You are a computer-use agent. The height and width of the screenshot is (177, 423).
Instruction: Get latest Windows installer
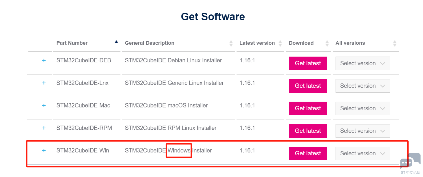[x=308, y=153]
